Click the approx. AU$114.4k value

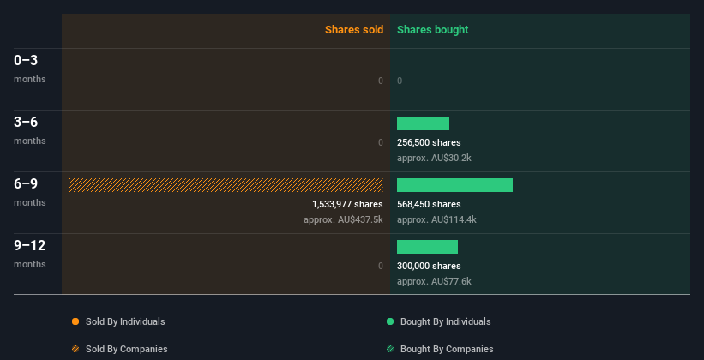(436, 220)
